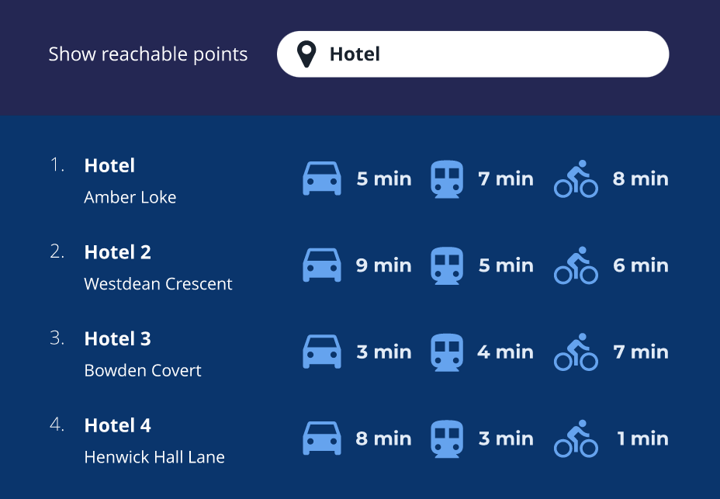Viewport: 720px width, 499px height.
Task: Click the bicycle icon for Hotel 3
Action: tap(576, 352)
